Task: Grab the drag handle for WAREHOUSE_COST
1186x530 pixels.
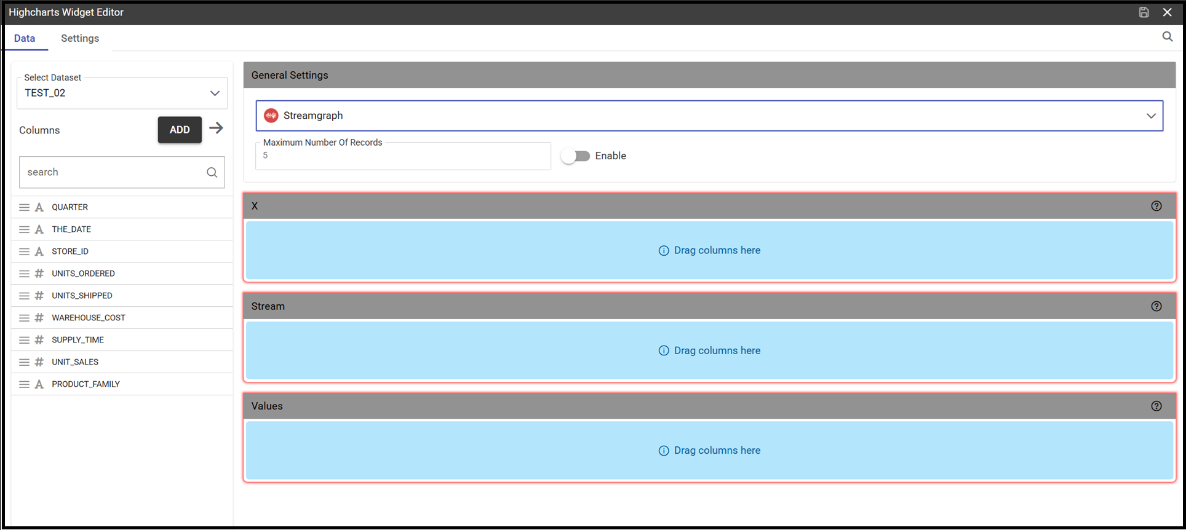Action: [x=24, y=318]
